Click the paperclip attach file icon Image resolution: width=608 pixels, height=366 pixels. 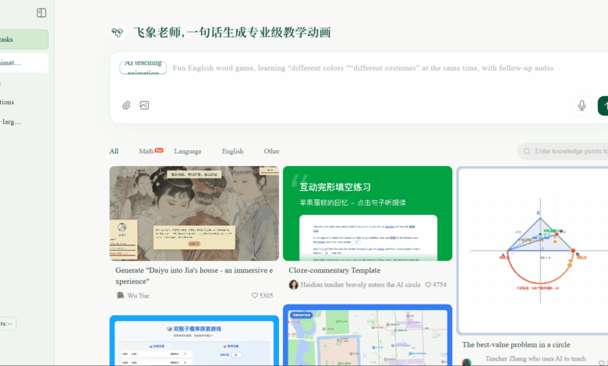click(x=126, y=105)
